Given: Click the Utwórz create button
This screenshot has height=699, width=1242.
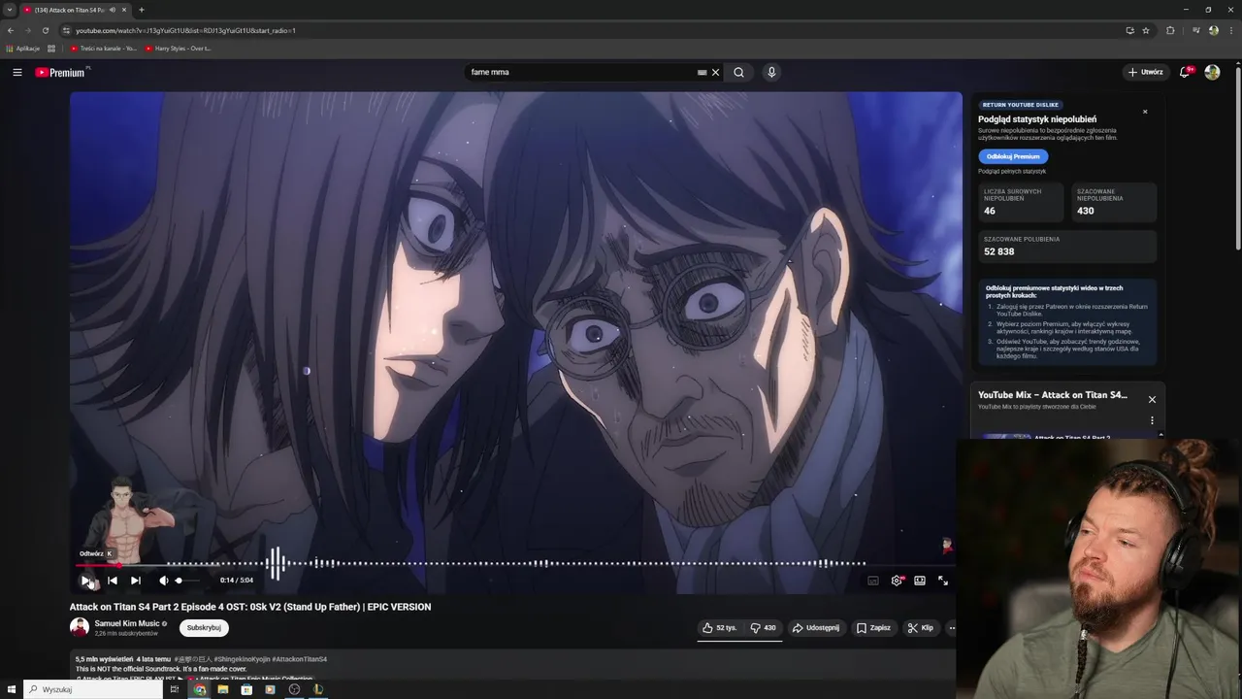Looking at the screenshot, I should (x=1145, y=72).
